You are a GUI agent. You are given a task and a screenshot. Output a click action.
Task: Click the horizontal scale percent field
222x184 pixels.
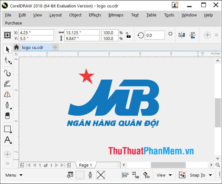click(110, 33)
